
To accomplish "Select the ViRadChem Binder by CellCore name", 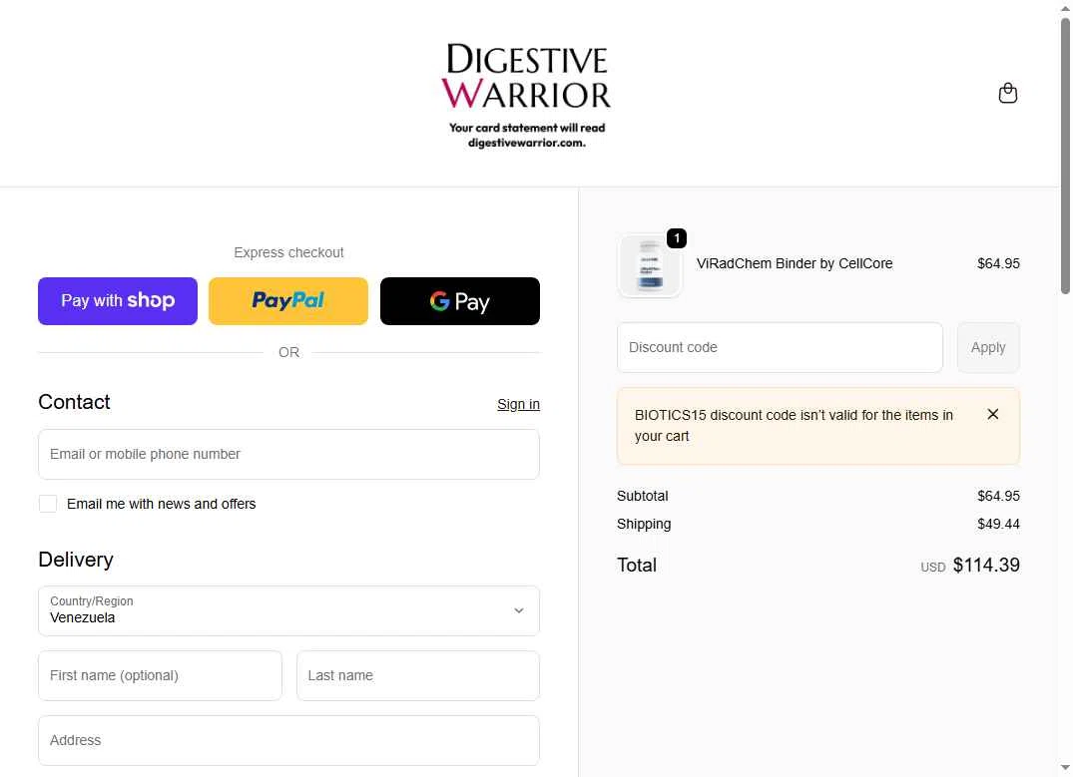I will (795, 263).
